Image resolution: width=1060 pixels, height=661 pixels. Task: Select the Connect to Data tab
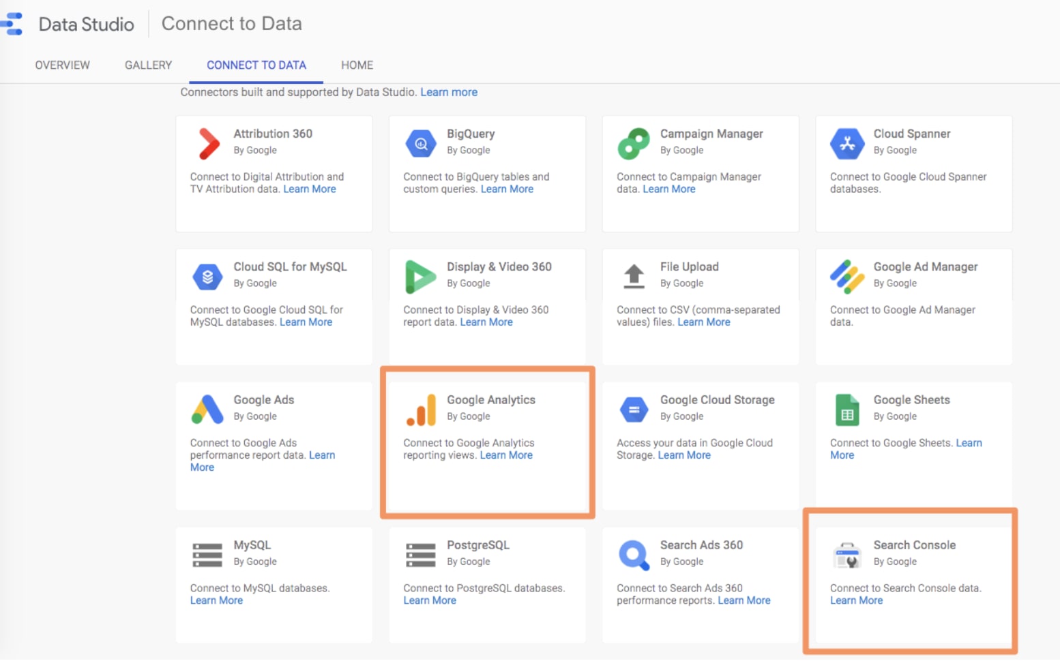(x=256, y=65)
